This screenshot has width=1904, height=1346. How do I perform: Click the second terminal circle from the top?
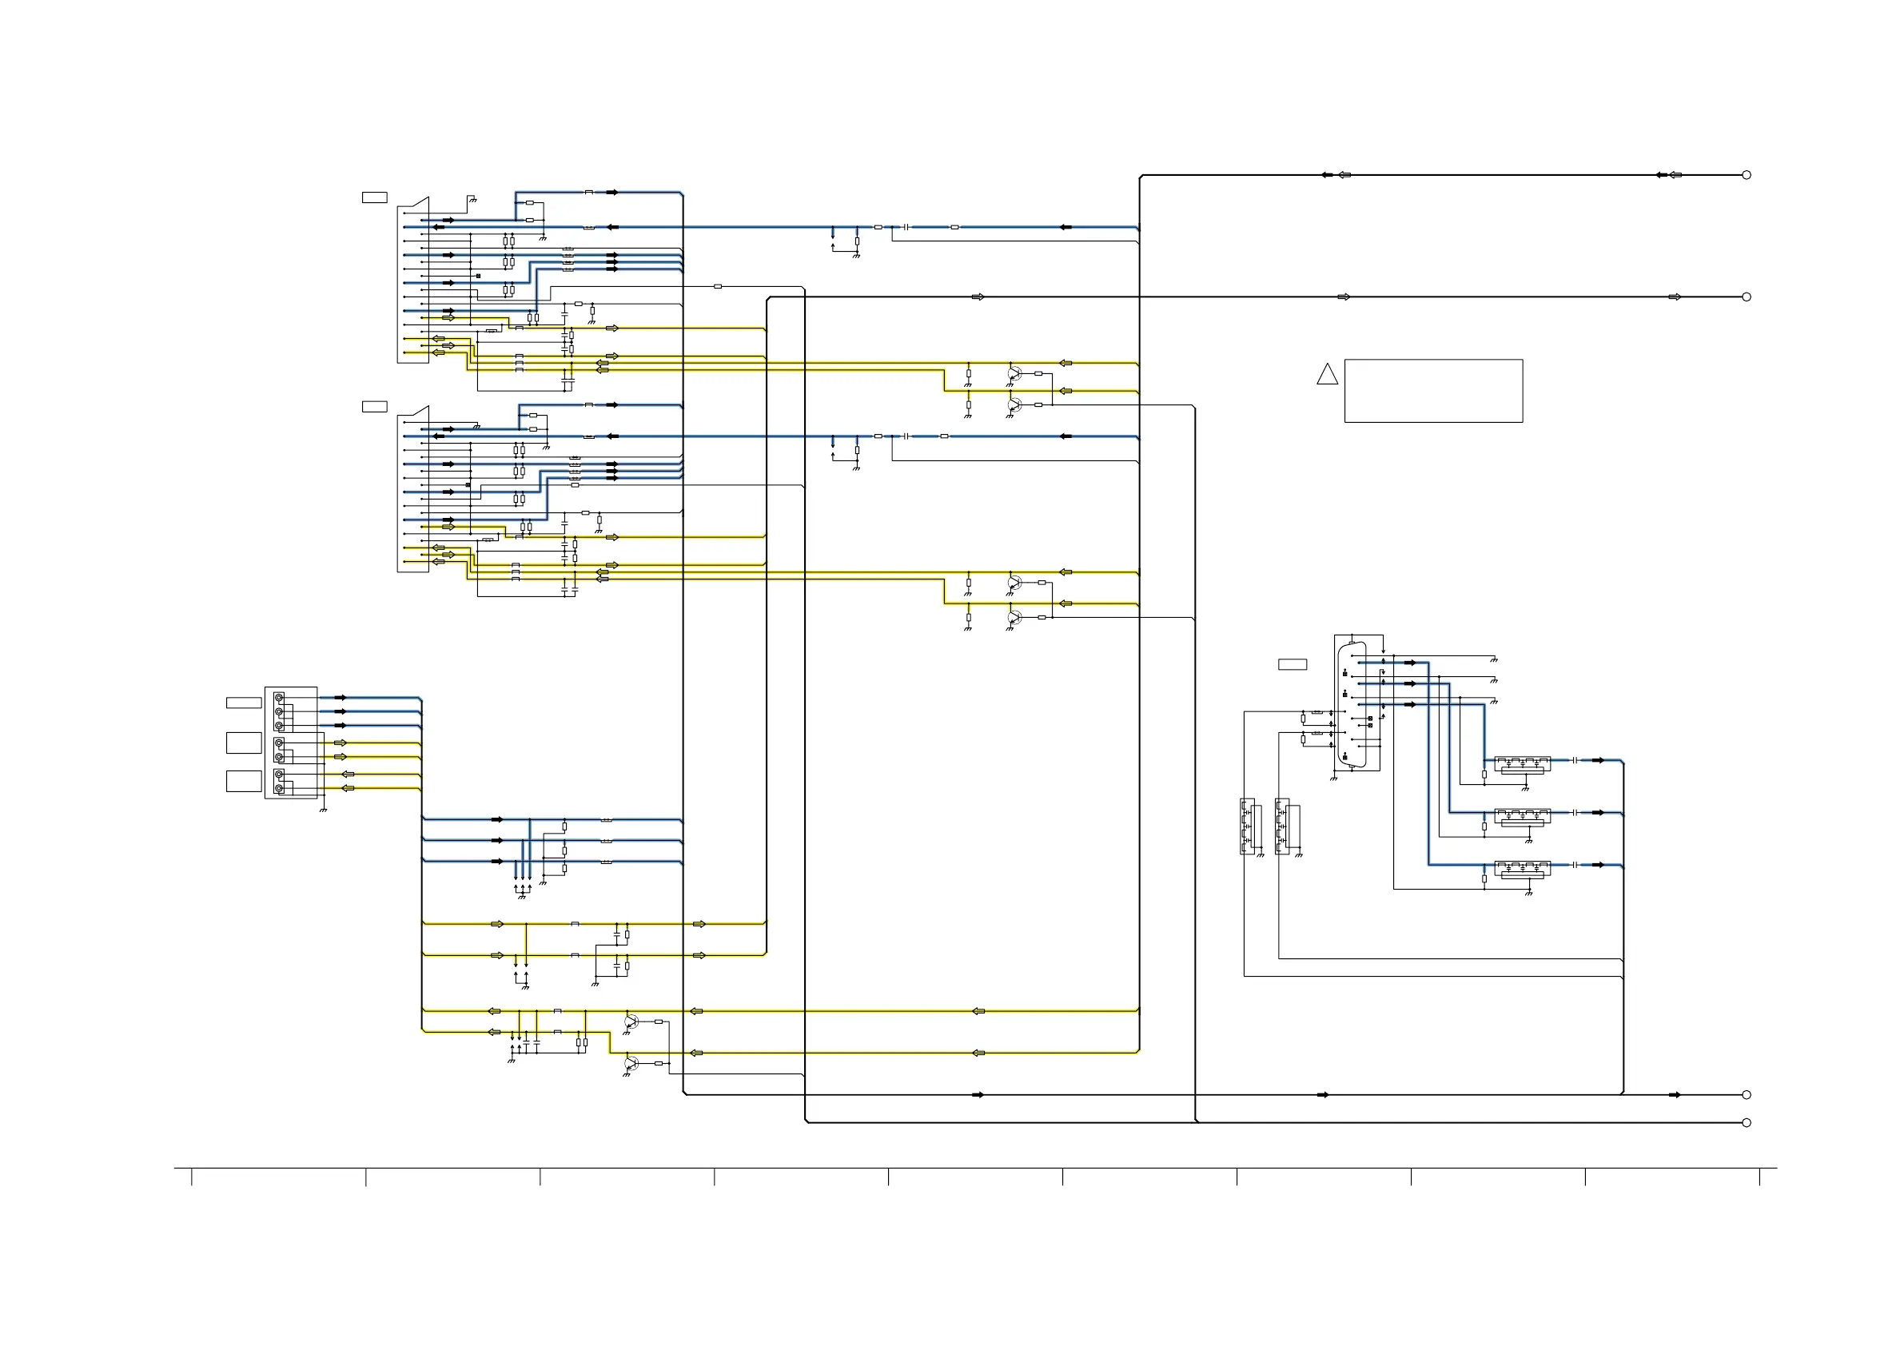click(1746, 297)
